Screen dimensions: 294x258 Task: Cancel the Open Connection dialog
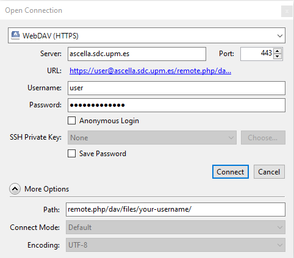[x=269, y=172]
